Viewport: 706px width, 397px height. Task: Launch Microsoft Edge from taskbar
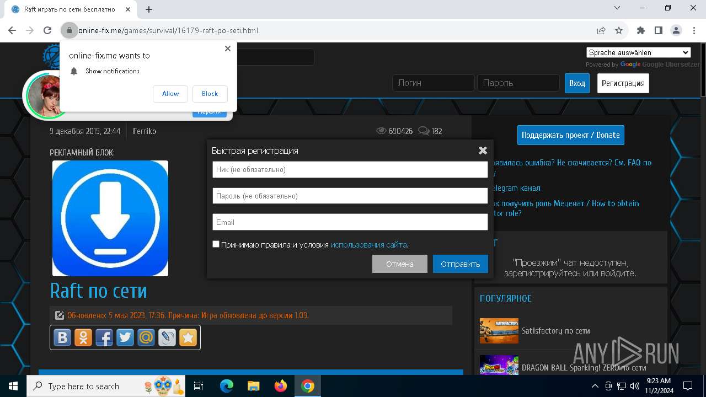click(x=227, y=386)
